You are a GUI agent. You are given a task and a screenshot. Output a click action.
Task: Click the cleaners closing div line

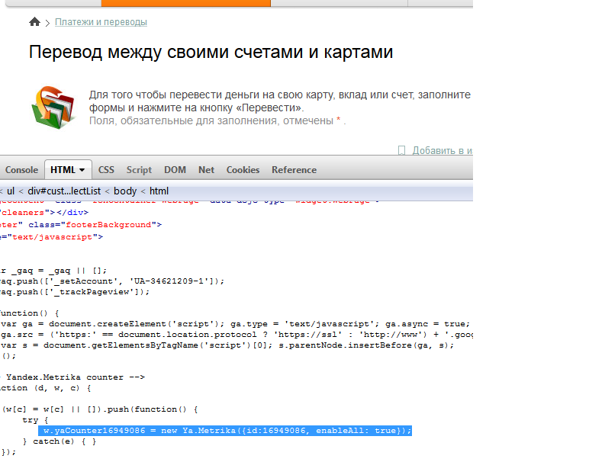pos(44,213)
